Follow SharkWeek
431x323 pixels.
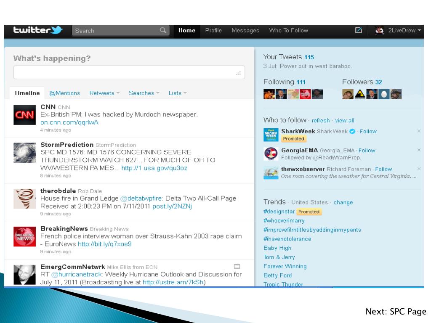[368, 132]
